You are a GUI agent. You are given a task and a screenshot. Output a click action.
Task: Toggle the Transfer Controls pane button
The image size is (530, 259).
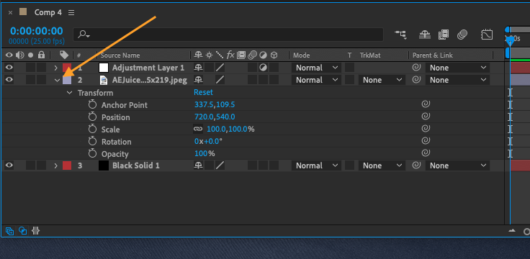(22, 231)
